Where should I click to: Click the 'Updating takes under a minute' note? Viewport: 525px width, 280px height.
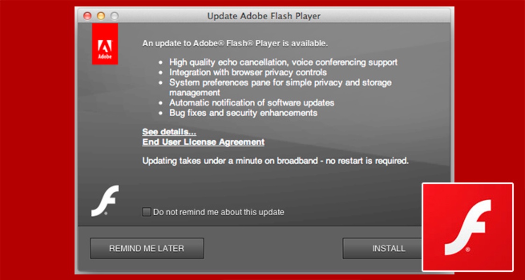275,161
